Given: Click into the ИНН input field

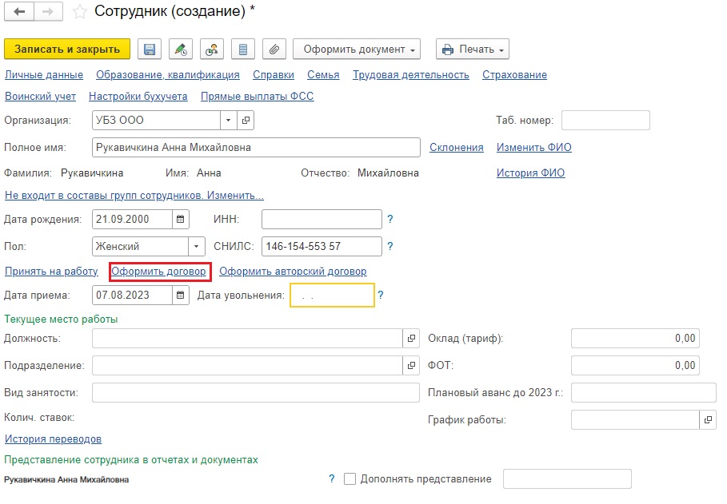Looking at the screenshot, I should pos(322,219).
